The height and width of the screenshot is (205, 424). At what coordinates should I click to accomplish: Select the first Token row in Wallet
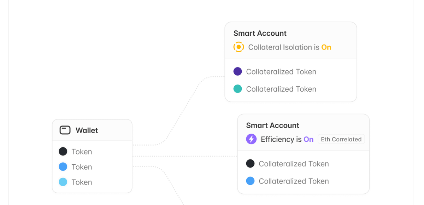82,152
